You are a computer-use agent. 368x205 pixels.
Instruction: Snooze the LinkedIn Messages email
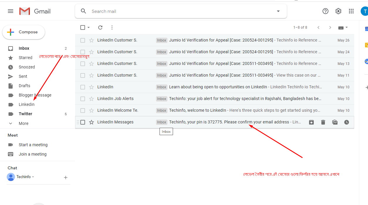point(347,122)
